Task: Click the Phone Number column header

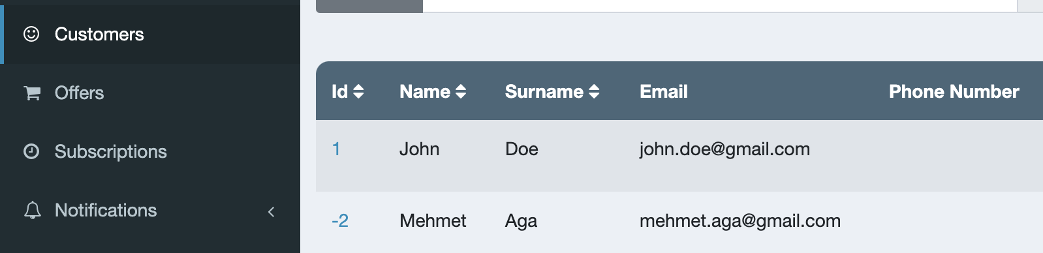Action: (954, 92)
